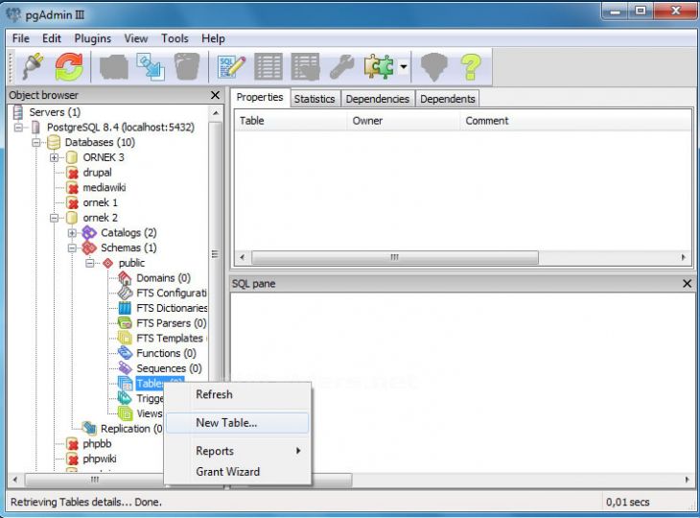The width and height of the screenshot is (700, 518).
Task: Click the ORNEK 3 database icon
Action: point(71,157)
